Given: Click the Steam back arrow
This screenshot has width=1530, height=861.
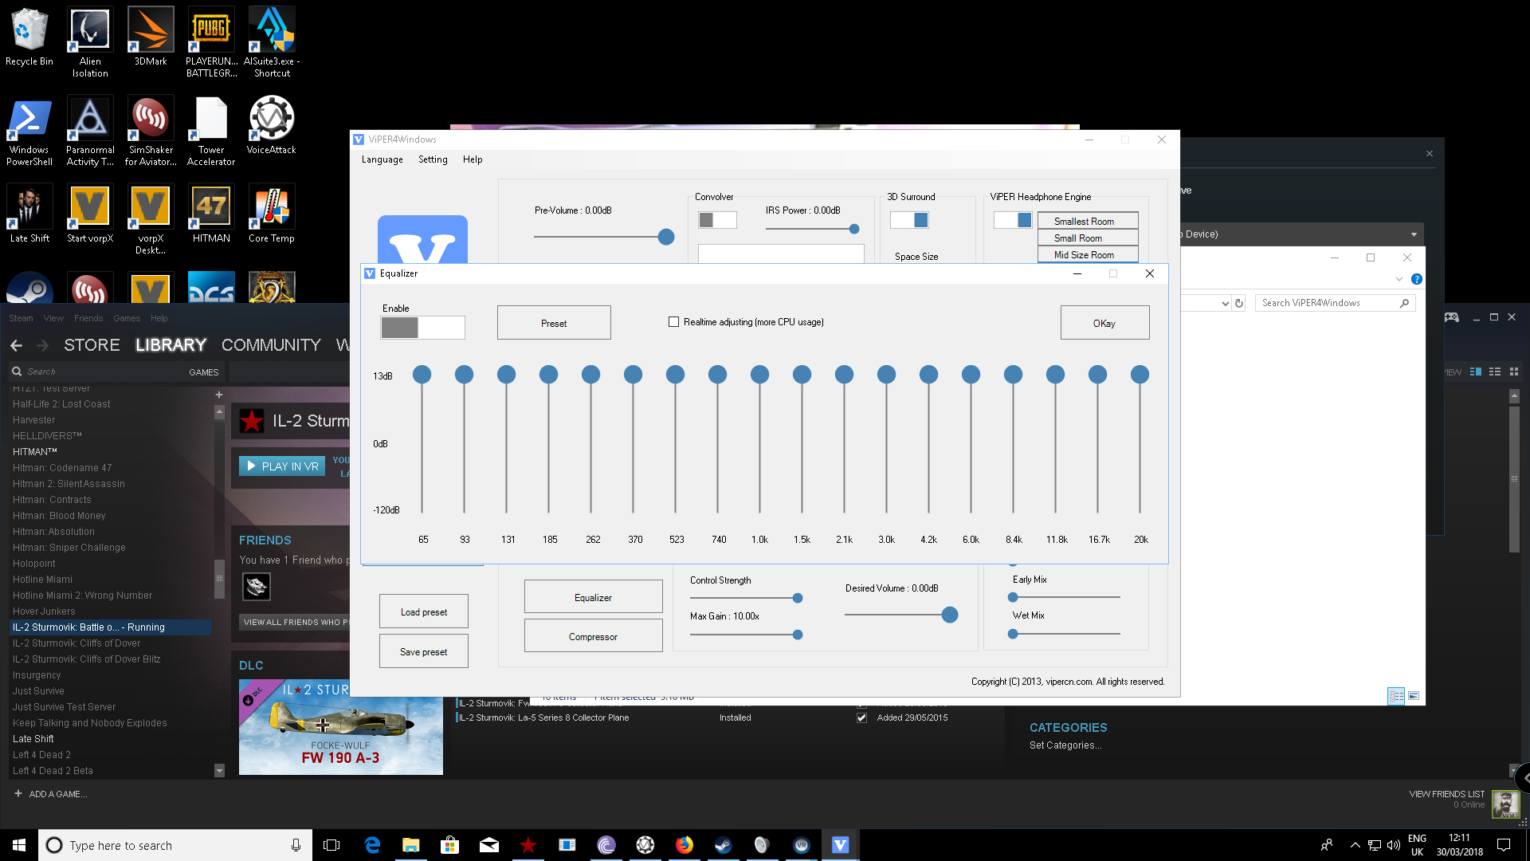Looking at the screenshot, I should [17, 345].
